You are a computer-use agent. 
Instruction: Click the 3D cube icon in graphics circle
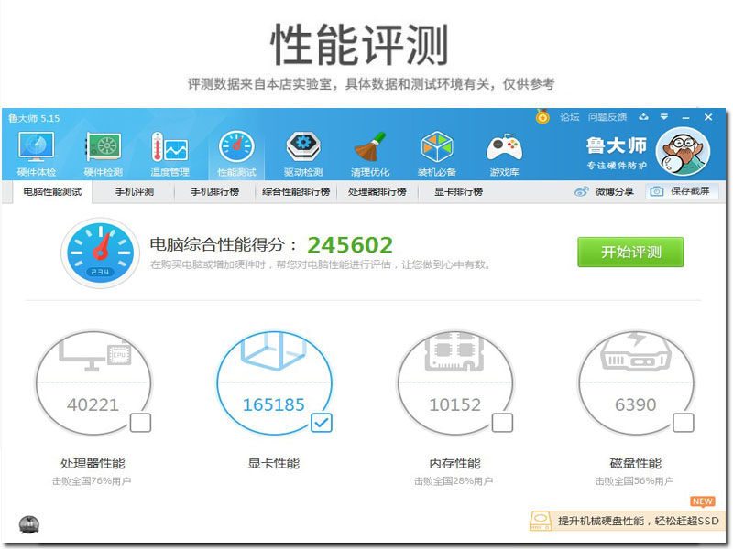click(x=274, y=350)
